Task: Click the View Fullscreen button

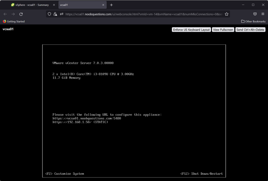Action: click(x=223, y=30)
